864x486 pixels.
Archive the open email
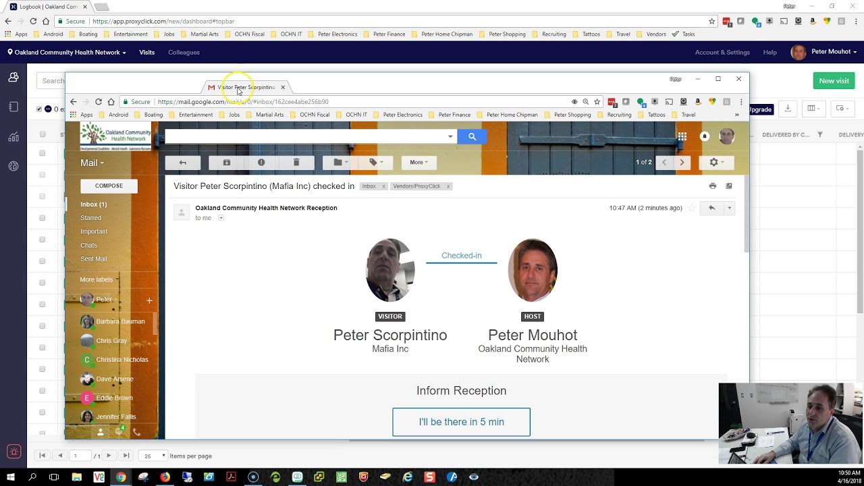tap(226, 162)
